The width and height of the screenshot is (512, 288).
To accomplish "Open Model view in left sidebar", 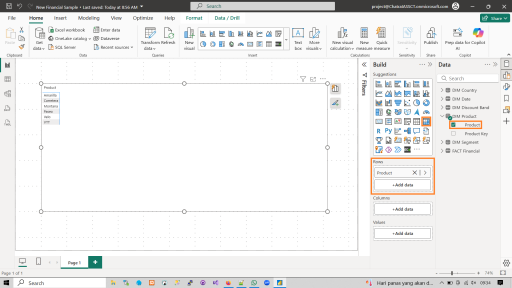I will (7, 93).
